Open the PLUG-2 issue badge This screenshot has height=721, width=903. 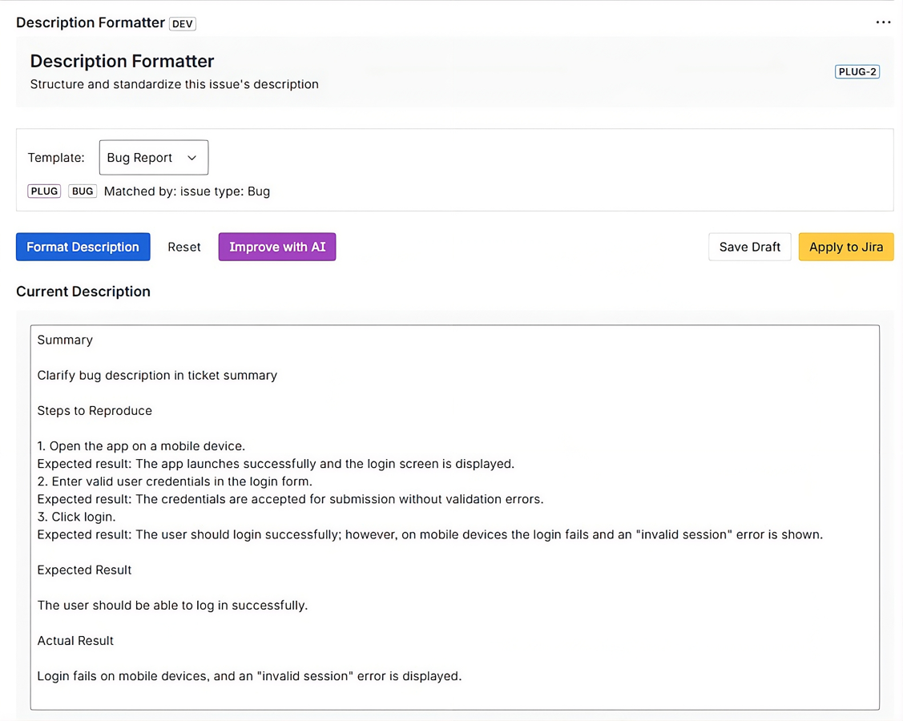[857, 71]
